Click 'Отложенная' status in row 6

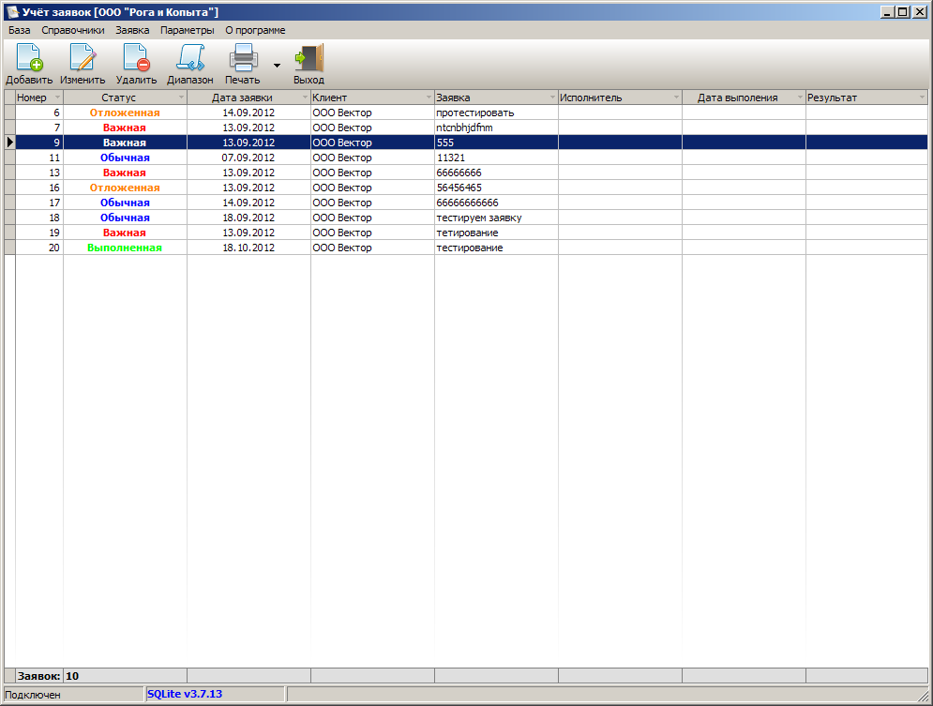click(x=125, y=113)
